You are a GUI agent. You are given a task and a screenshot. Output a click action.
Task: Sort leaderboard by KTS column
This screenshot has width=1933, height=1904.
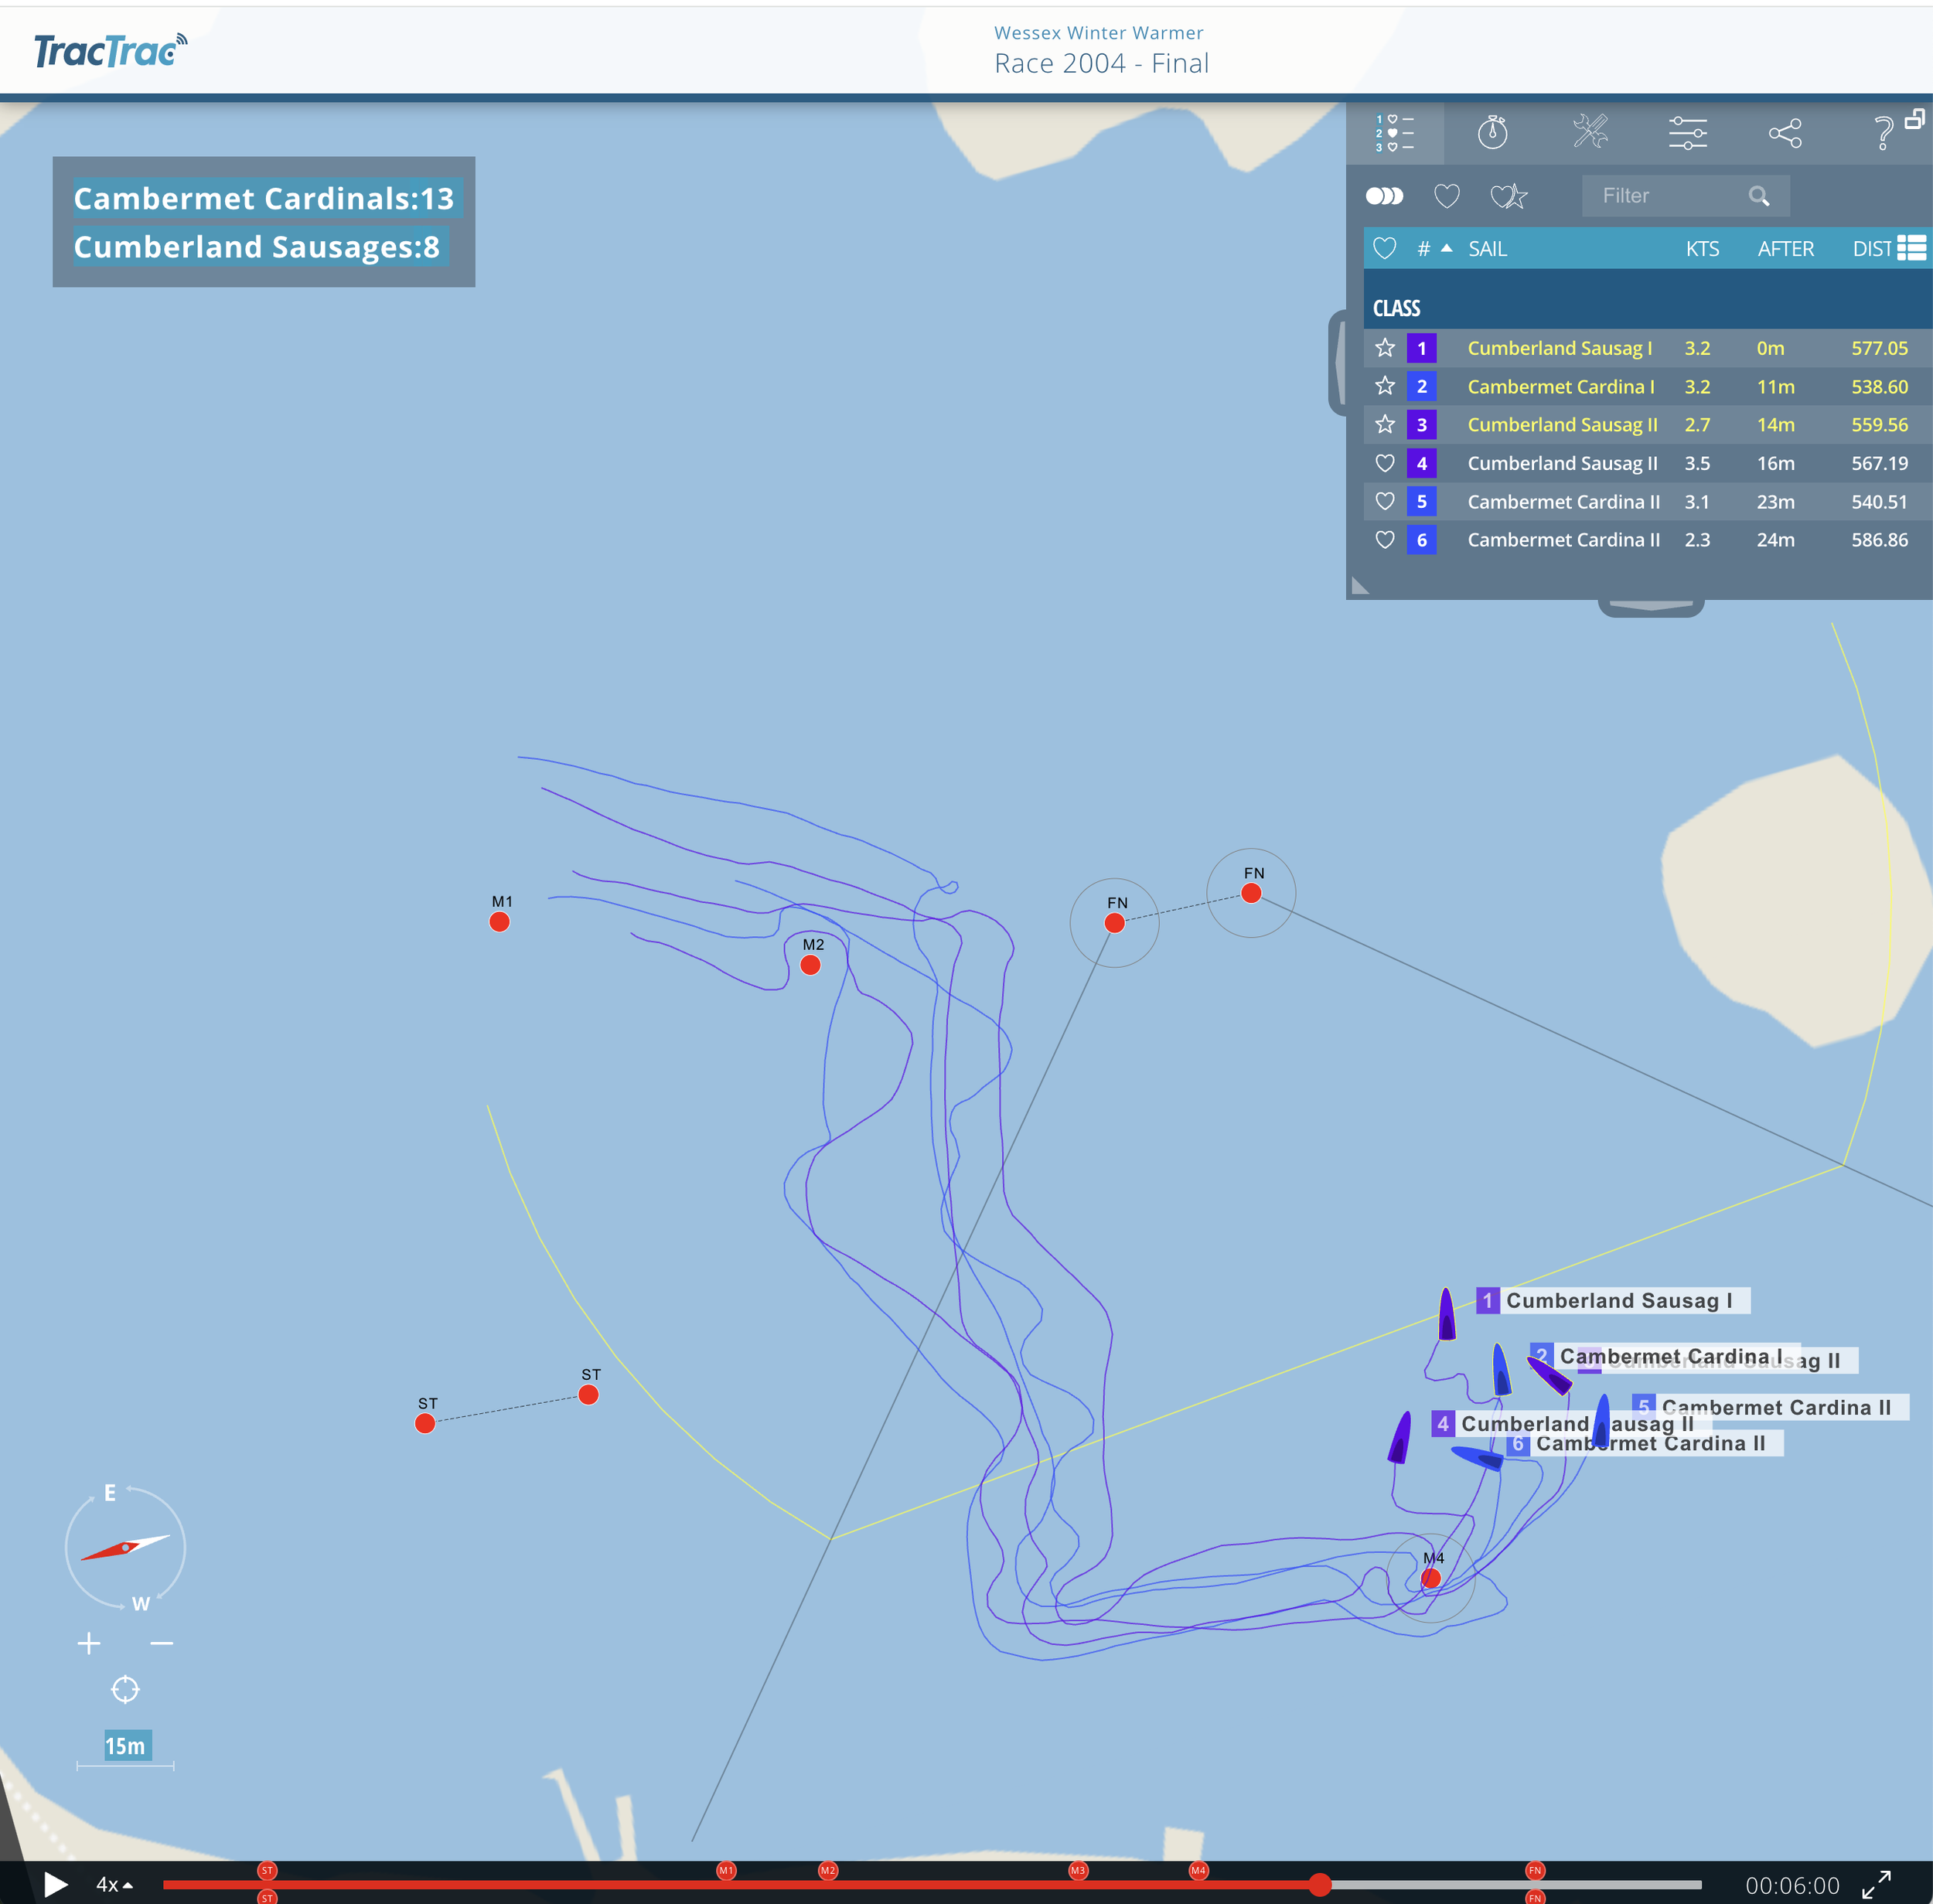click(1702, 249)
